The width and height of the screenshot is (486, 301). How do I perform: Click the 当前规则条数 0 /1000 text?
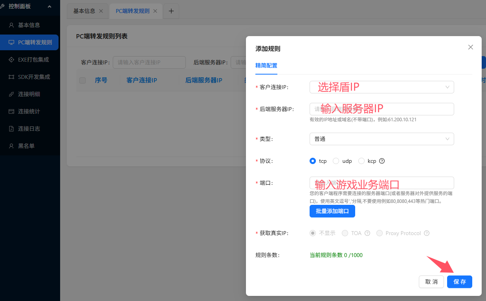click(336, 255)
